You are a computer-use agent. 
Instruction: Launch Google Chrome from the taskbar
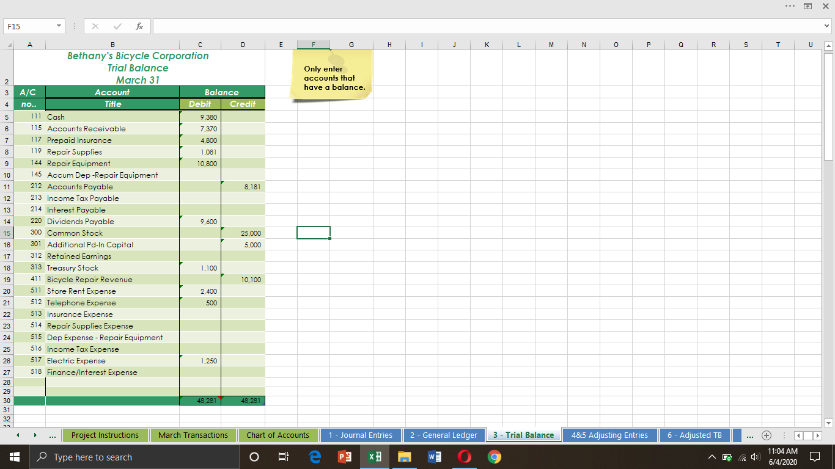tap(495, 457)
